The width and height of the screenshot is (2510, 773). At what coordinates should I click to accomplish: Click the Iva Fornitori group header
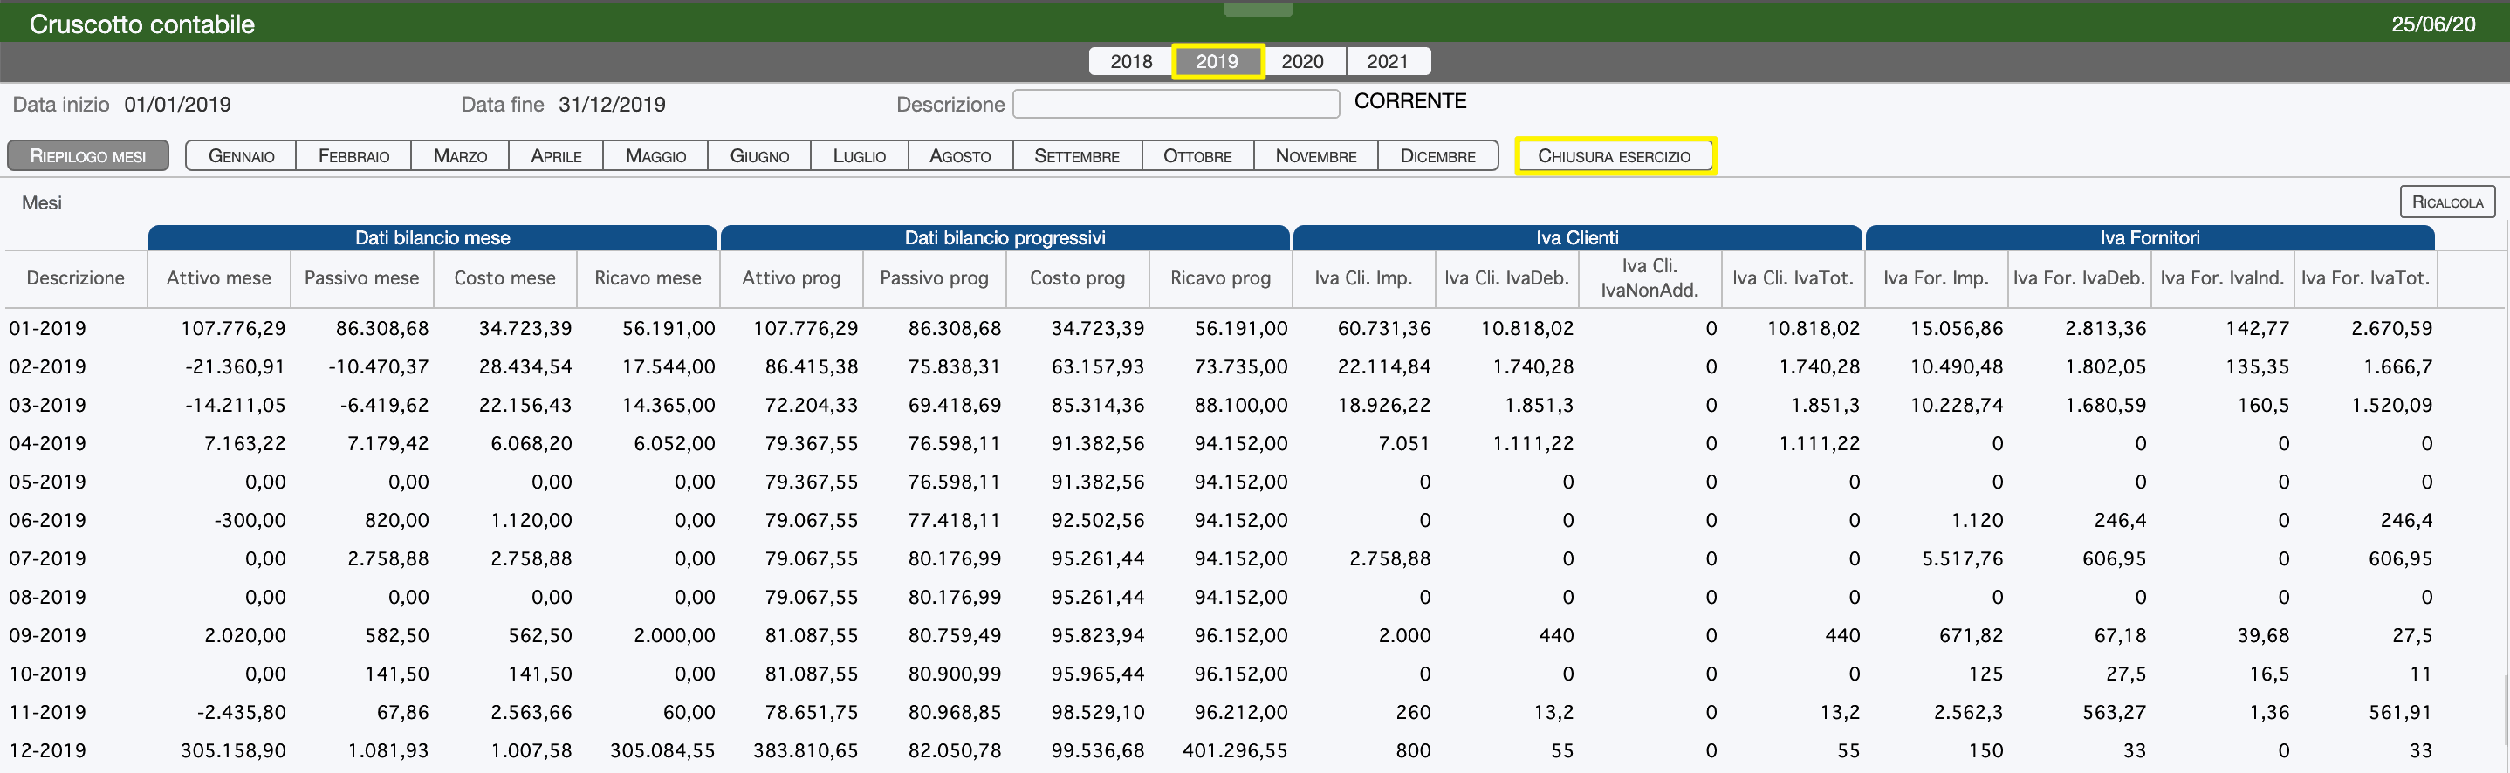tap(2150, 237)
